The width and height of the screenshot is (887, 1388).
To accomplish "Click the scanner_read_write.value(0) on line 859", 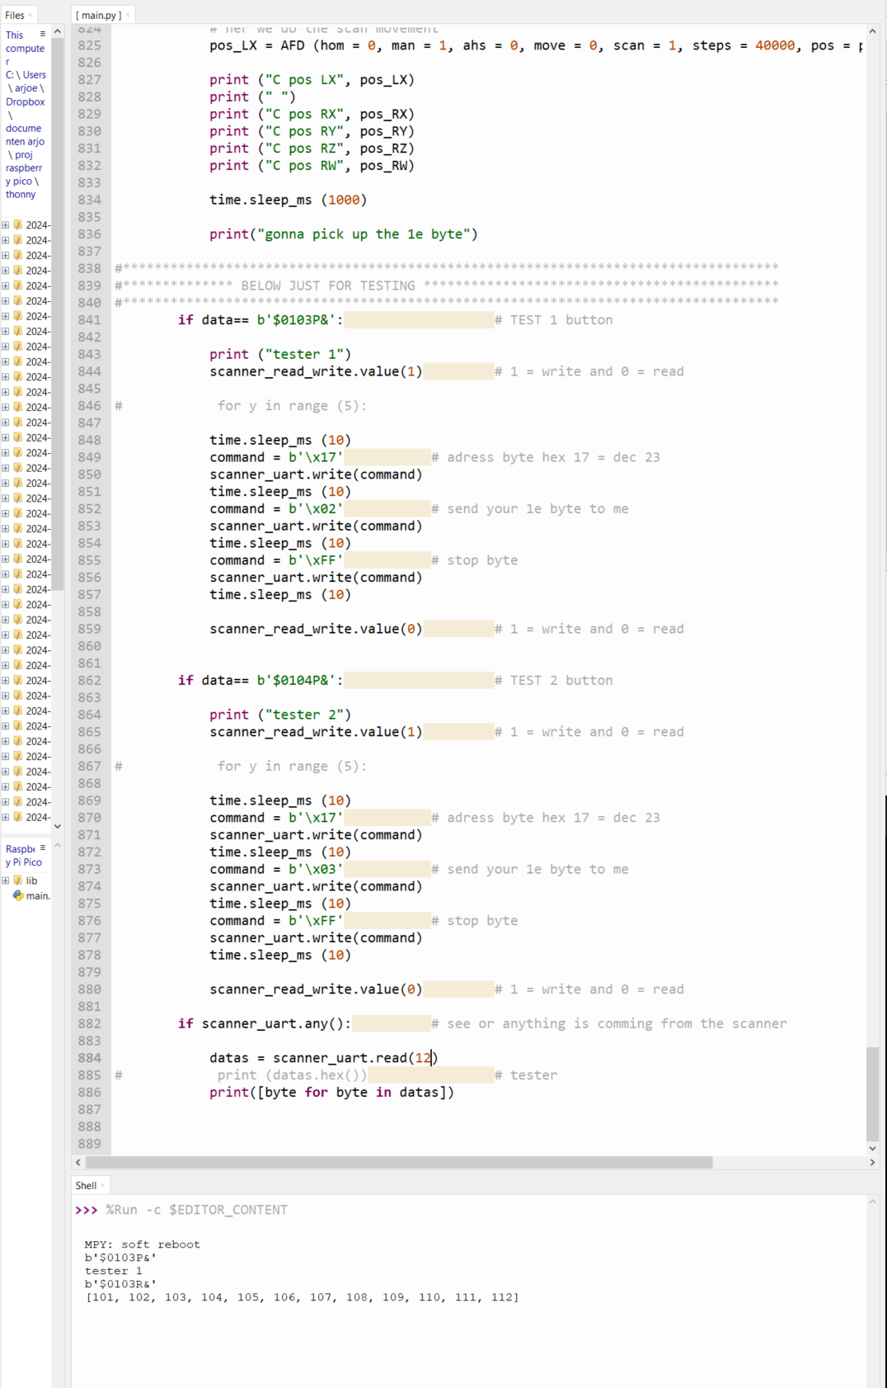I will [316, 629].
